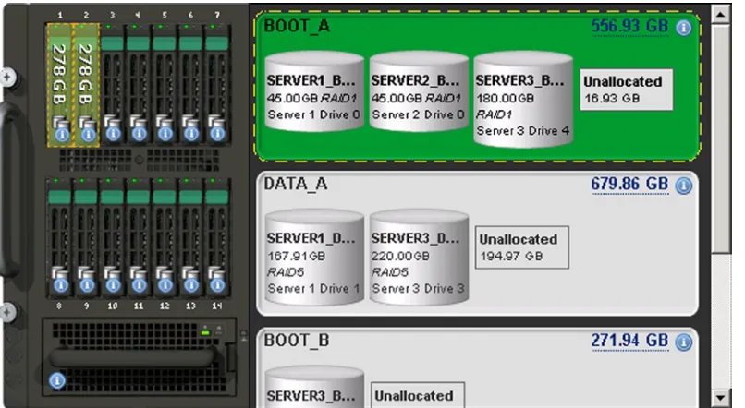Open info icon for drive bay 14
This screenshot has width=745, height=408.
coord(217,285)
